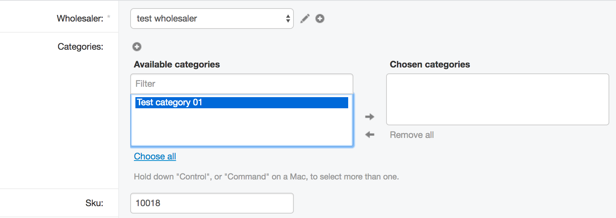Add another wholesaler using the plus icon
This screenshot has width=616, height=218.
coord(320,19)
